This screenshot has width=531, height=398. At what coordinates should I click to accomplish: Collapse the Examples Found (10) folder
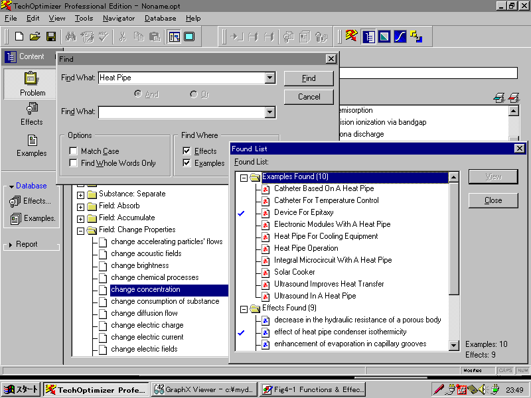(244, 178)
